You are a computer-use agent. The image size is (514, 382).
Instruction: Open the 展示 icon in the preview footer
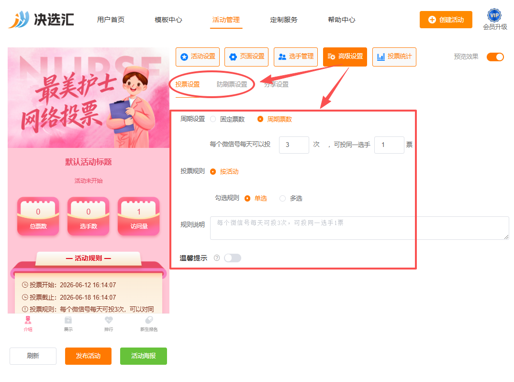(x=68, y=320)
